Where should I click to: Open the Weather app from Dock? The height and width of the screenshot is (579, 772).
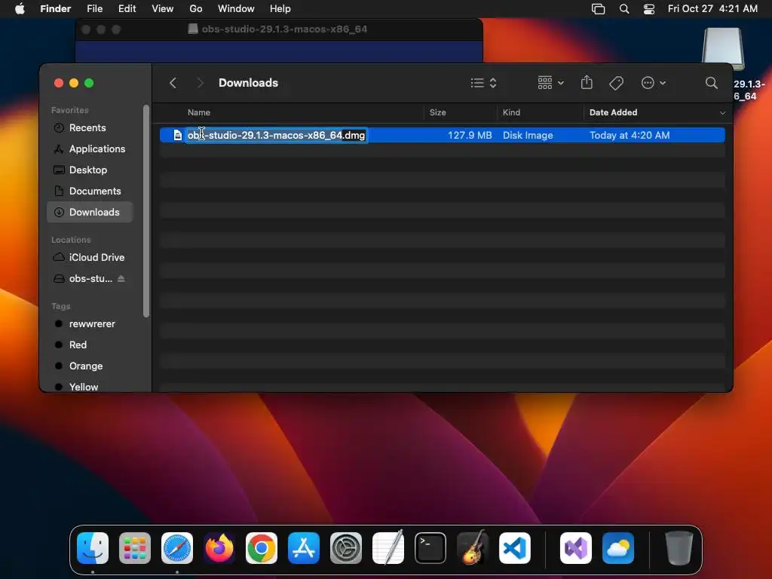pyautogui.click(x=618, y=548)
